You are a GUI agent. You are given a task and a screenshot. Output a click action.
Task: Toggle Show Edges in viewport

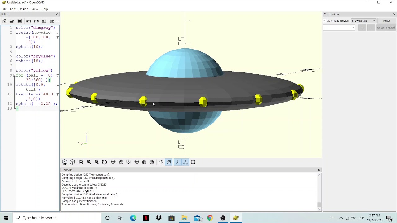point(193,162)
